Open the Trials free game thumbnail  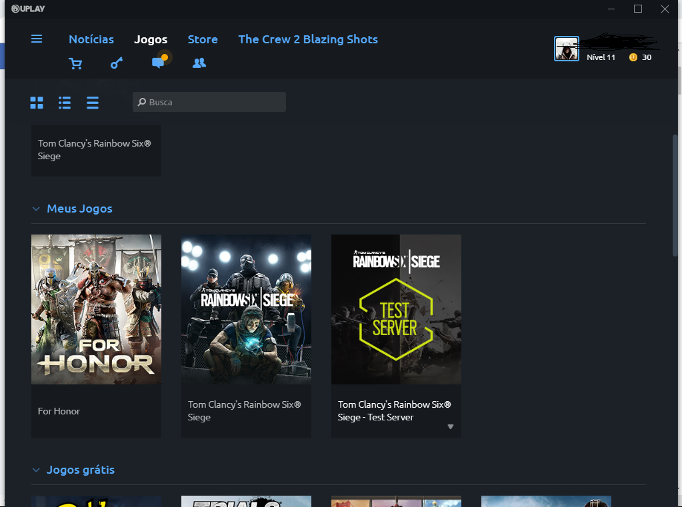click(x=246, y=502)
